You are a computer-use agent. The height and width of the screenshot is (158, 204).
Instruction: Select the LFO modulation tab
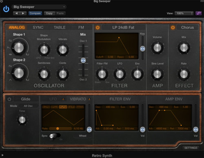[53, 99]
